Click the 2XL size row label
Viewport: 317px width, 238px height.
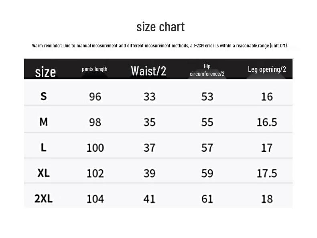pos(44,198)
